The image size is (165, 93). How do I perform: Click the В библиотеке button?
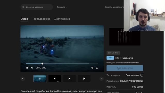125,68
